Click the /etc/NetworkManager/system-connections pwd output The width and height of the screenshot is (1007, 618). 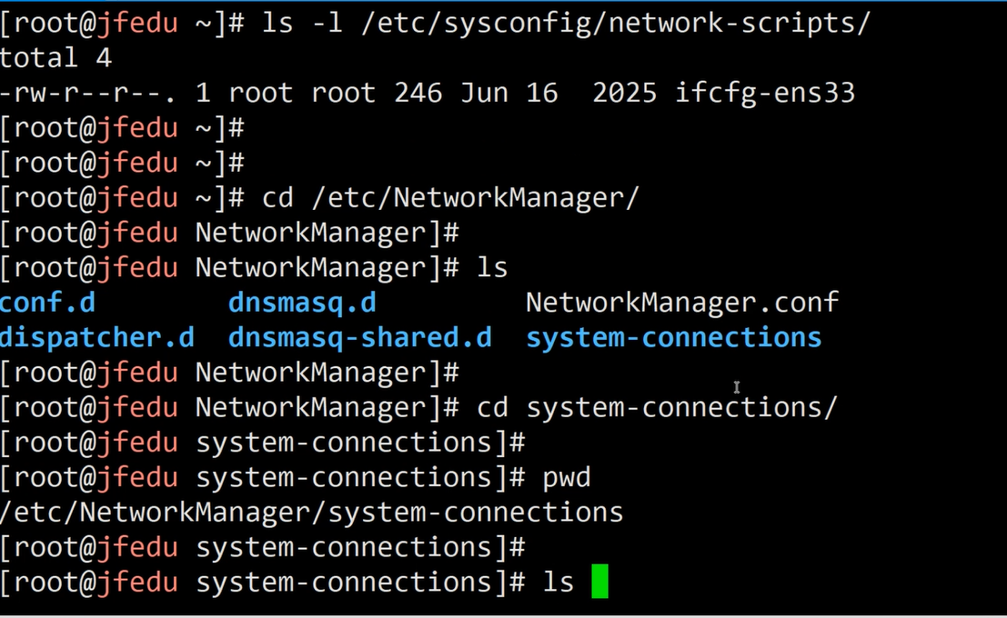pyautogui.click(x=312, y=513)
